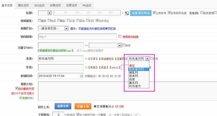217x116 pixels.
Task: Check the 头条 attribute checkbox
Action: pos(68,20)
